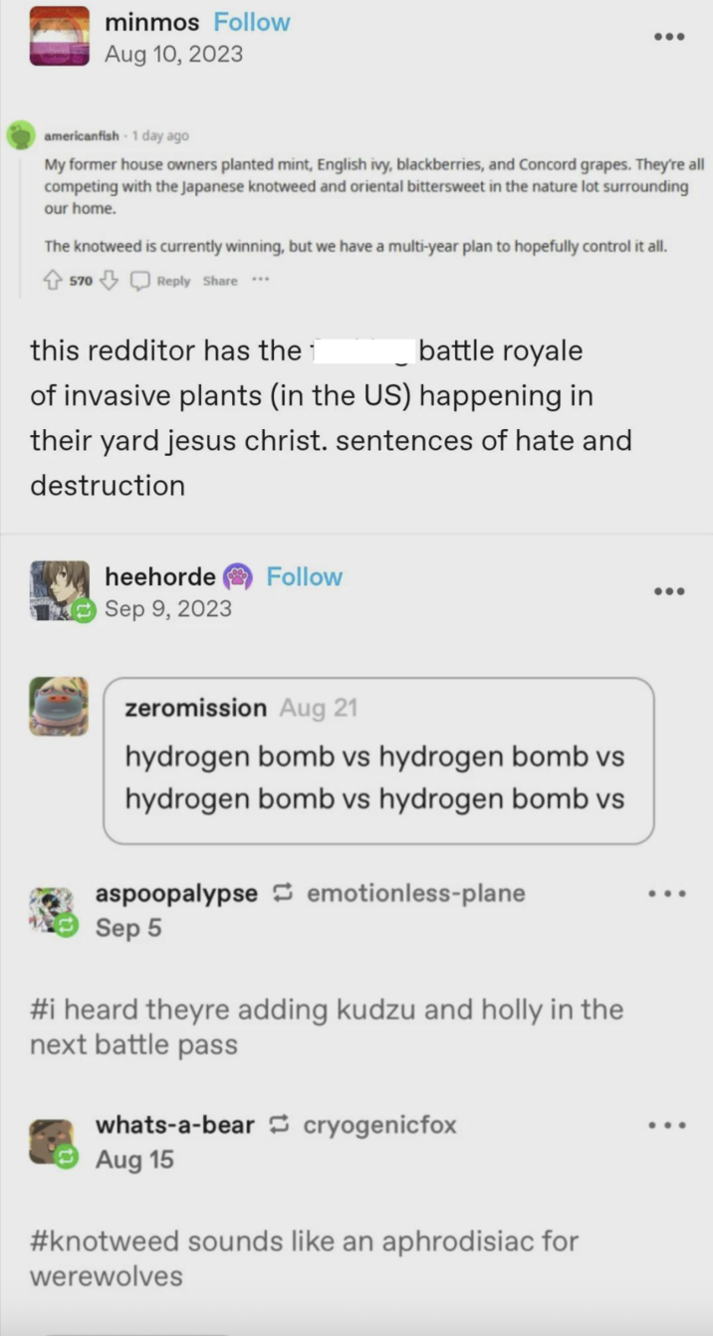Image resolution: width=713 pixels, height=1336 pixels.
Task: Click the americanfish avatar
Action: 20,134
